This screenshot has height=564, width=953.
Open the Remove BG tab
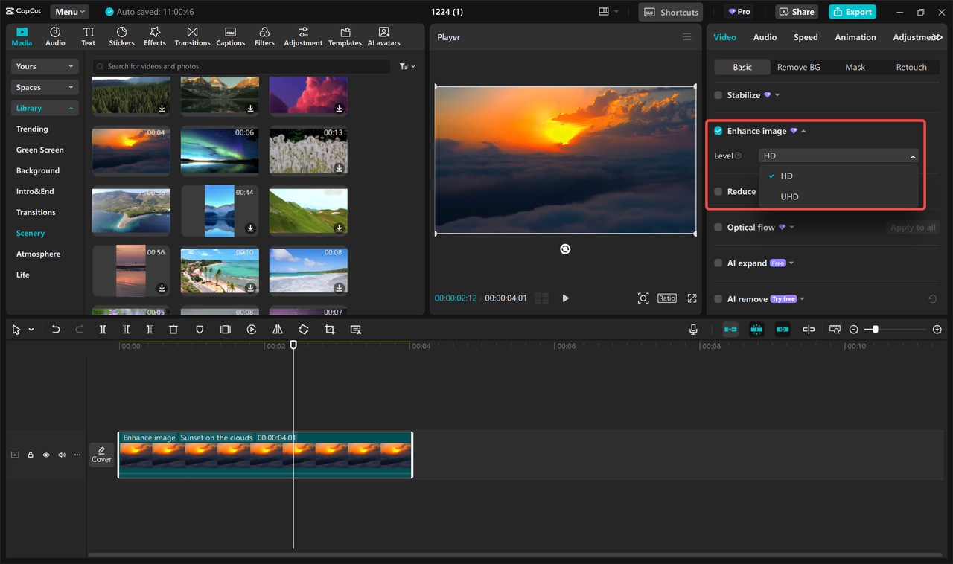click(x=798, y=67)
